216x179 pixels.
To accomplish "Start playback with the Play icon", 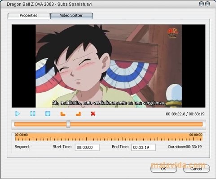I will [x=18, y=114].
